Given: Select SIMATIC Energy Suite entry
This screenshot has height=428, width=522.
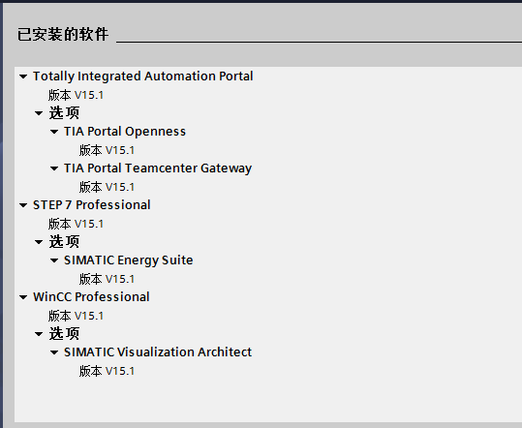Looking at the screenshot, I should [x=129, y=260].
